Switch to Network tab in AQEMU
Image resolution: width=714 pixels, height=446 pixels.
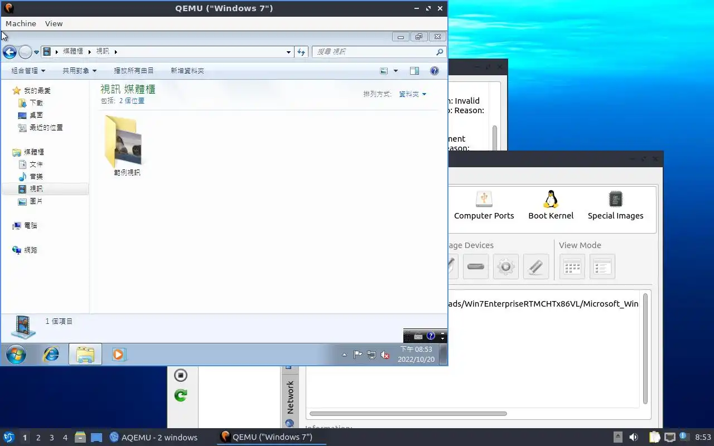(x=290, y=397)
